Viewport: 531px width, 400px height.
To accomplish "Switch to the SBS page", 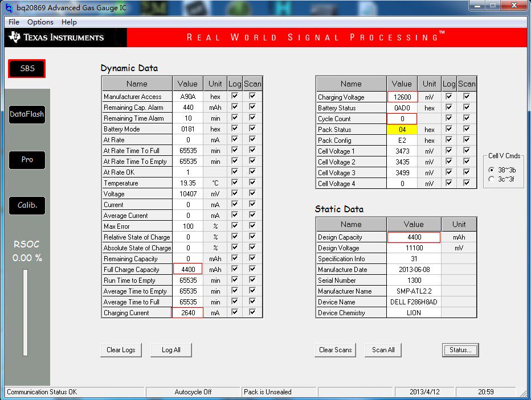I will [x=27, y=69].
